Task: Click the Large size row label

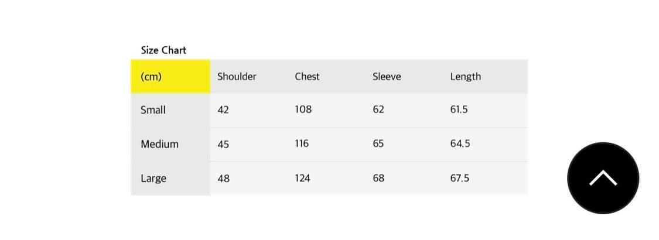Action: click(x=153, y=179)
